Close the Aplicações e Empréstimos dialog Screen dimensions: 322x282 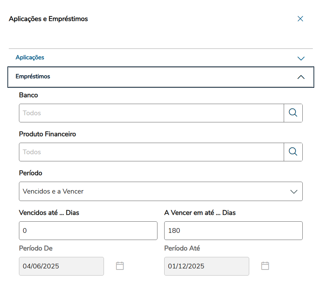point(300,19)
